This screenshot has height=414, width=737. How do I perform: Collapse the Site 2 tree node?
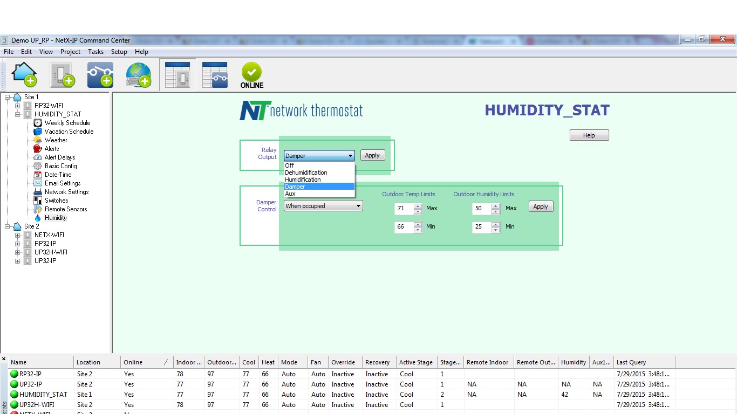coord(7,226)
